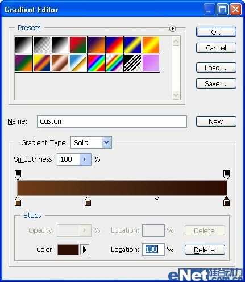Click the dark brown Color swatch

(68, 250)
